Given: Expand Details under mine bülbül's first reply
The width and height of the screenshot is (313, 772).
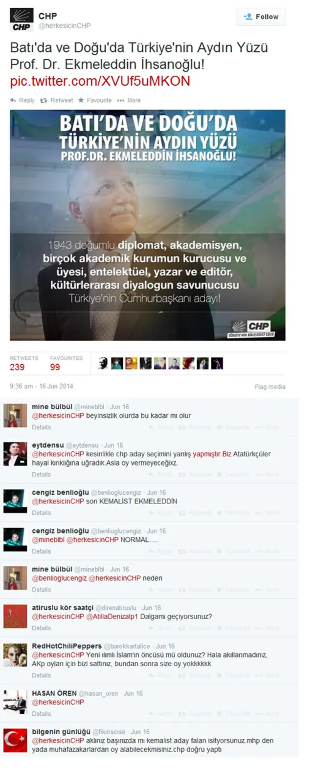Looking at the screenshot, I should point(42,427).
